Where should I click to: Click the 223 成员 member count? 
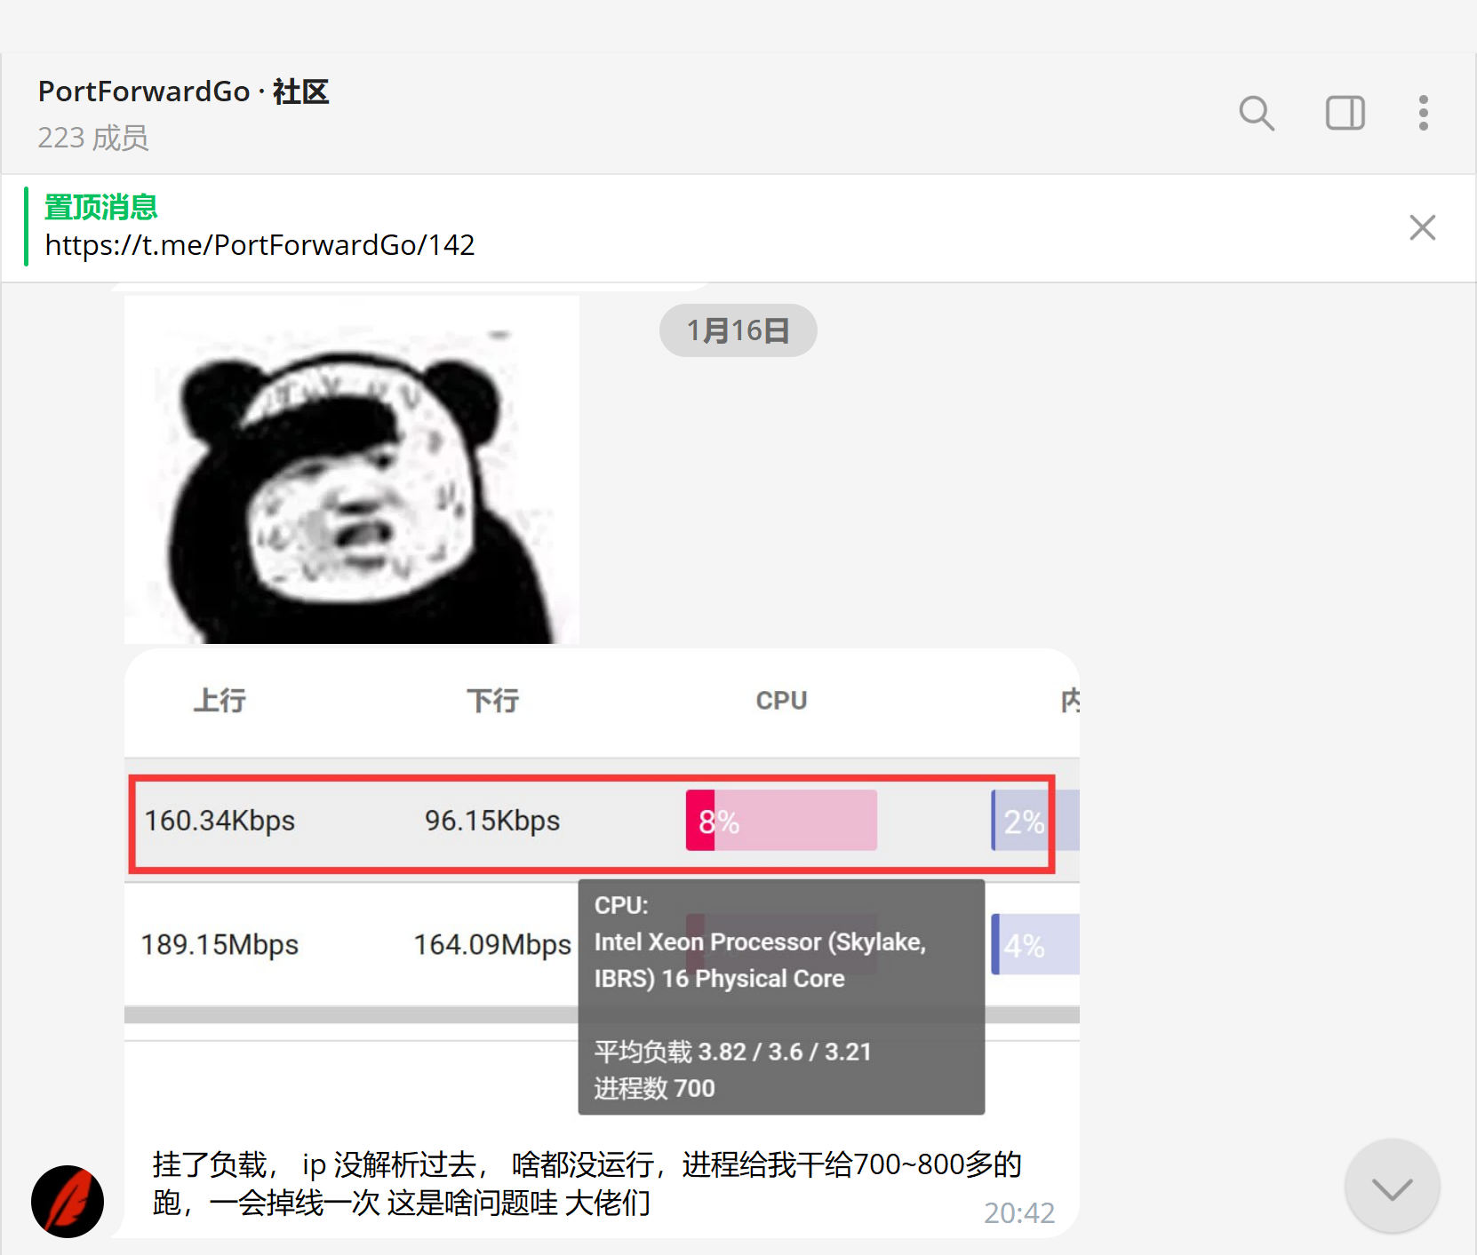[93, 139]
